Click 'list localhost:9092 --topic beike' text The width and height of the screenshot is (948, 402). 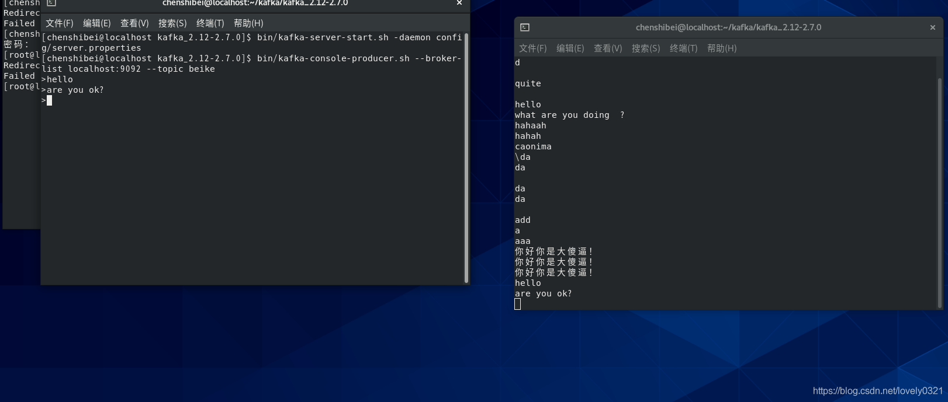pyautogui.click(x=128, y=69)
